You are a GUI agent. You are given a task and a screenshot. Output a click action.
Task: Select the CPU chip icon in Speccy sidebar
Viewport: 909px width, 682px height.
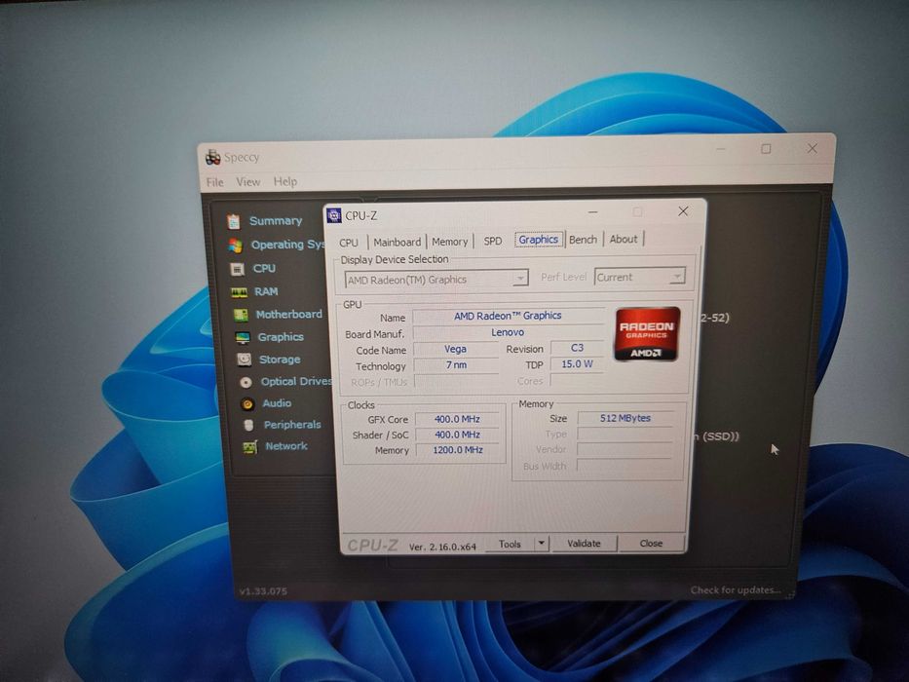pos(237,269)
